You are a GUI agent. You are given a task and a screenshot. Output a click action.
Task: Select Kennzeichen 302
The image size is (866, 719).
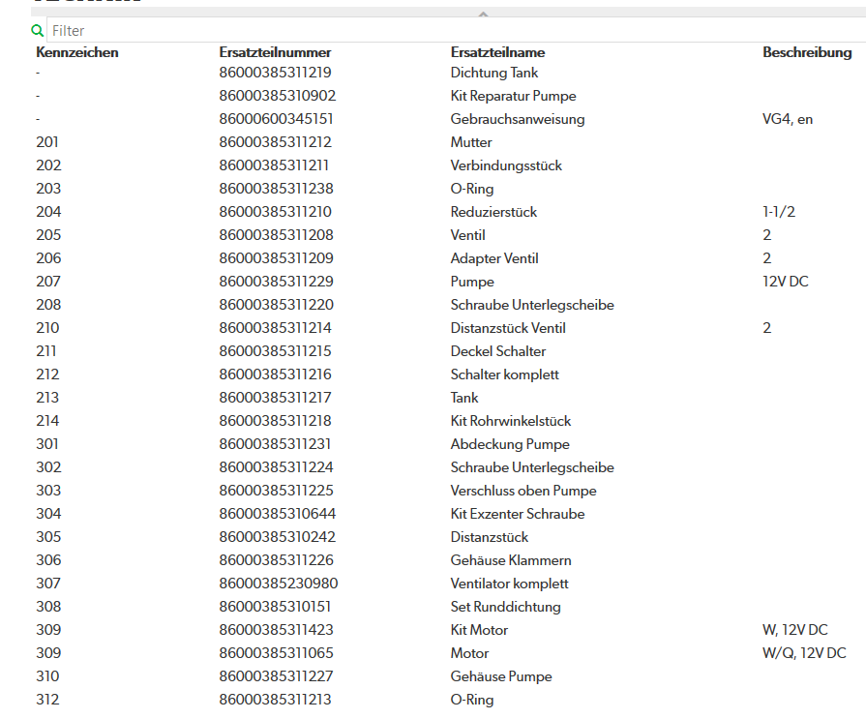coord(48,466)
